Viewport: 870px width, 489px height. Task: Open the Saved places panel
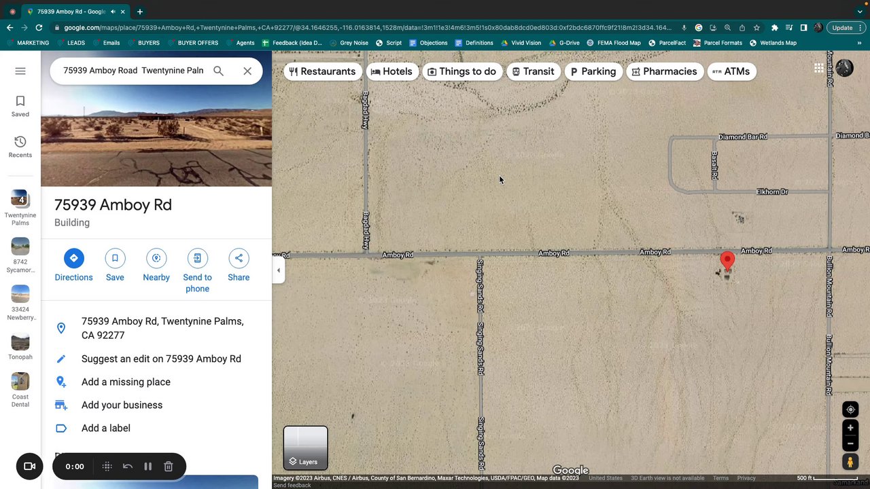pos(20,106)
